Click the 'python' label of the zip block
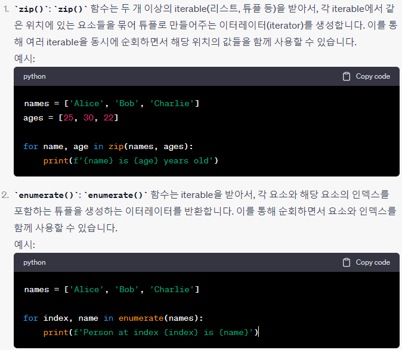The image size is (402, 350). point(35,76)
